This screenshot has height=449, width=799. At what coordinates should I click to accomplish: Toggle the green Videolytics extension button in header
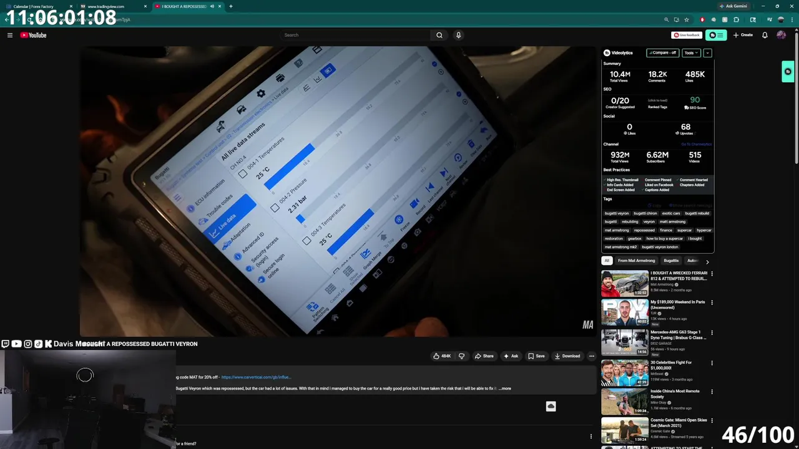(x=716, y=35)
